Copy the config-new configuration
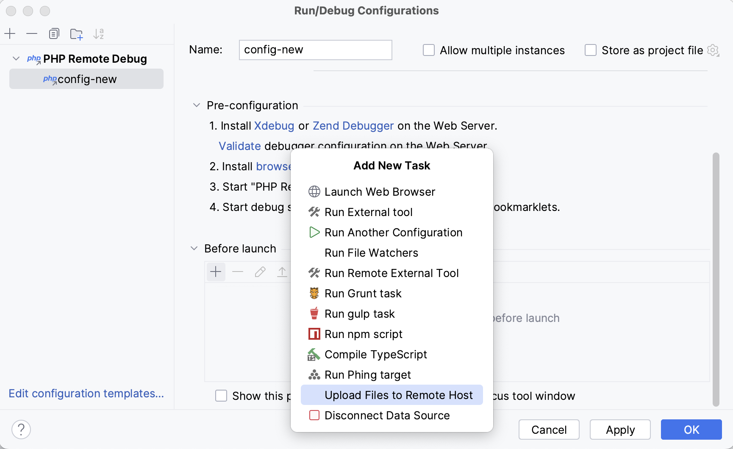Screen dimensions: 733x449 54,33
